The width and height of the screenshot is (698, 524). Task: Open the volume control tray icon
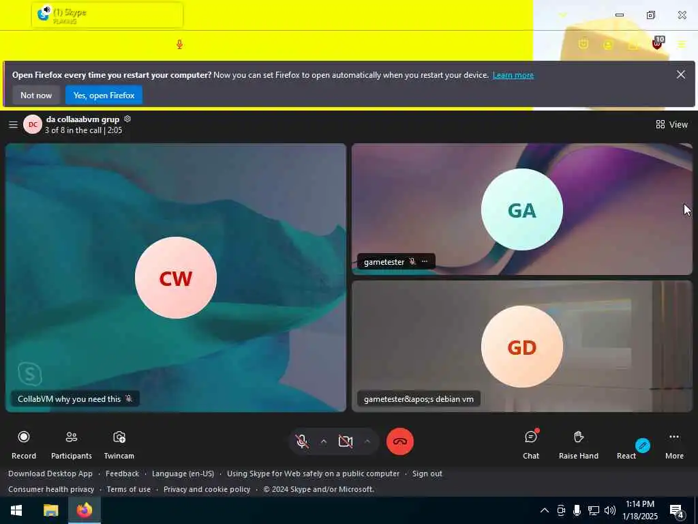(x=610, y=510)
